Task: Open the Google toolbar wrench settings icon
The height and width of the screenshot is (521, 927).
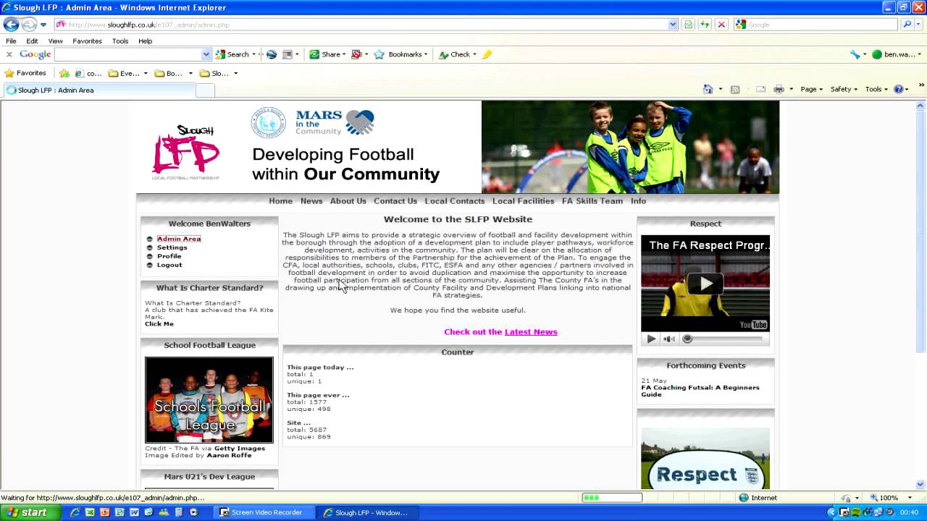Action: pyautogui.click(x=855, y=54)
